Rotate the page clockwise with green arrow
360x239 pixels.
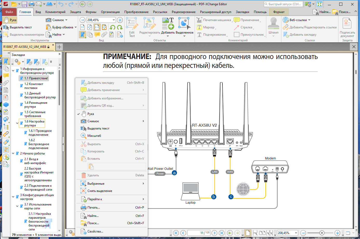pyautogui.click(x=120, y=27)
